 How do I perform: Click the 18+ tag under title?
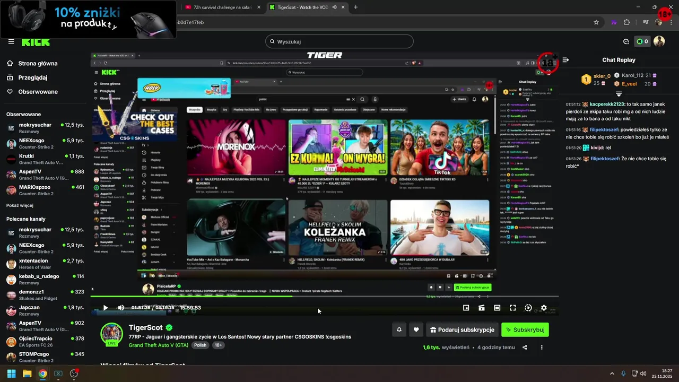pos(218,345)
